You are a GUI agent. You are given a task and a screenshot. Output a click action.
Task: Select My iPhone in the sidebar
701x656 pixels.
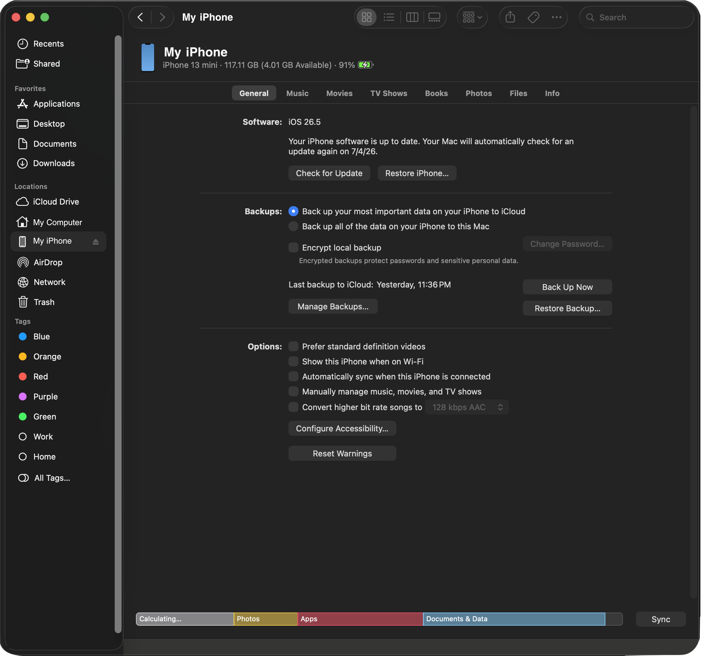58,242
